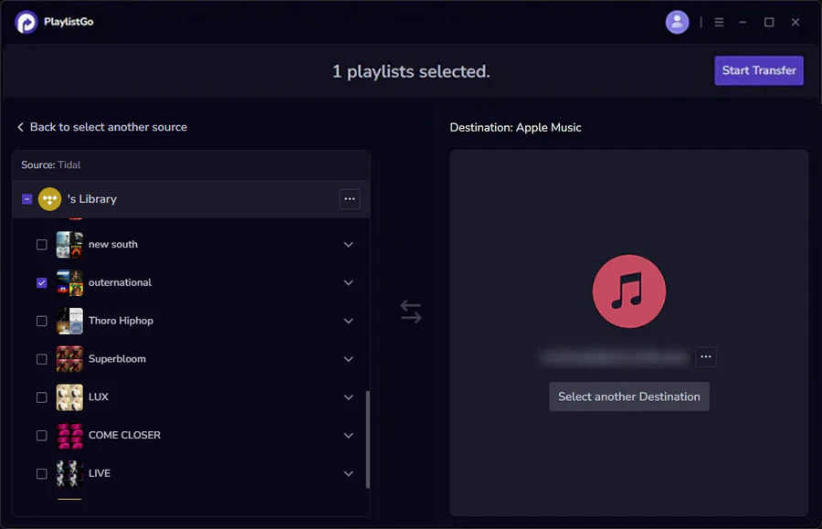Click the outernational playlist name
This screenshot has width=822, height=529.
(120, 282)
